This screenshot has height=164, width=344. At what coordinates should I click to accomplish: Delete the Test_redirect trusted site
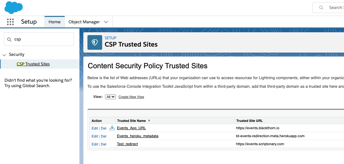point(103,144)
